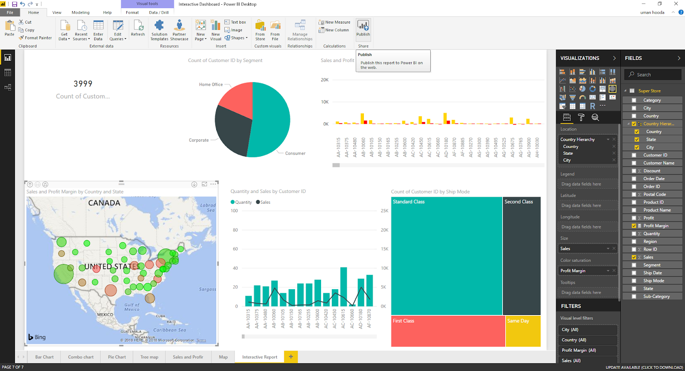
Task: Click the focus mode icon on map visual
Action: 204,184
